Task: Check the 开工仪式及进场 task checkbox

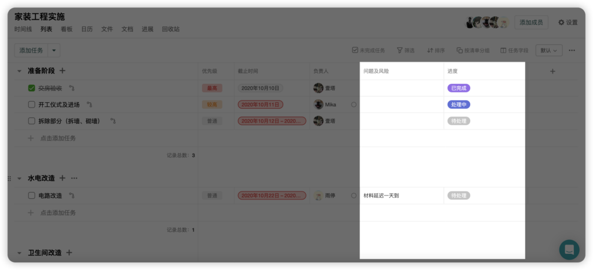Action: (32, 105)
